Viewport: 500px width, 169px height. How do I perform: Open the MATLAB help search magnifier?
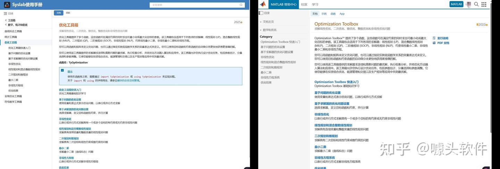[x=476, y=4]
